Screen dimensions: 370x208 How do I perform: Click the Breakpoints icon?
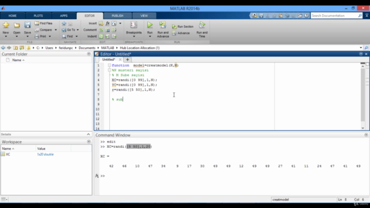pyautogui.click(x=134, y=25)
